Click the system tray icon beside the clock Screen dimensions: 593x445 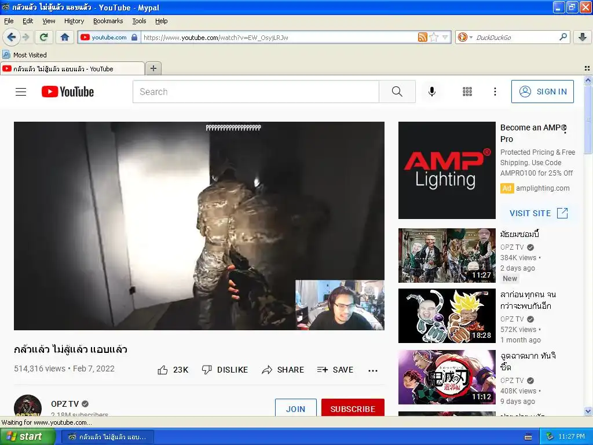tap(550, 436)
